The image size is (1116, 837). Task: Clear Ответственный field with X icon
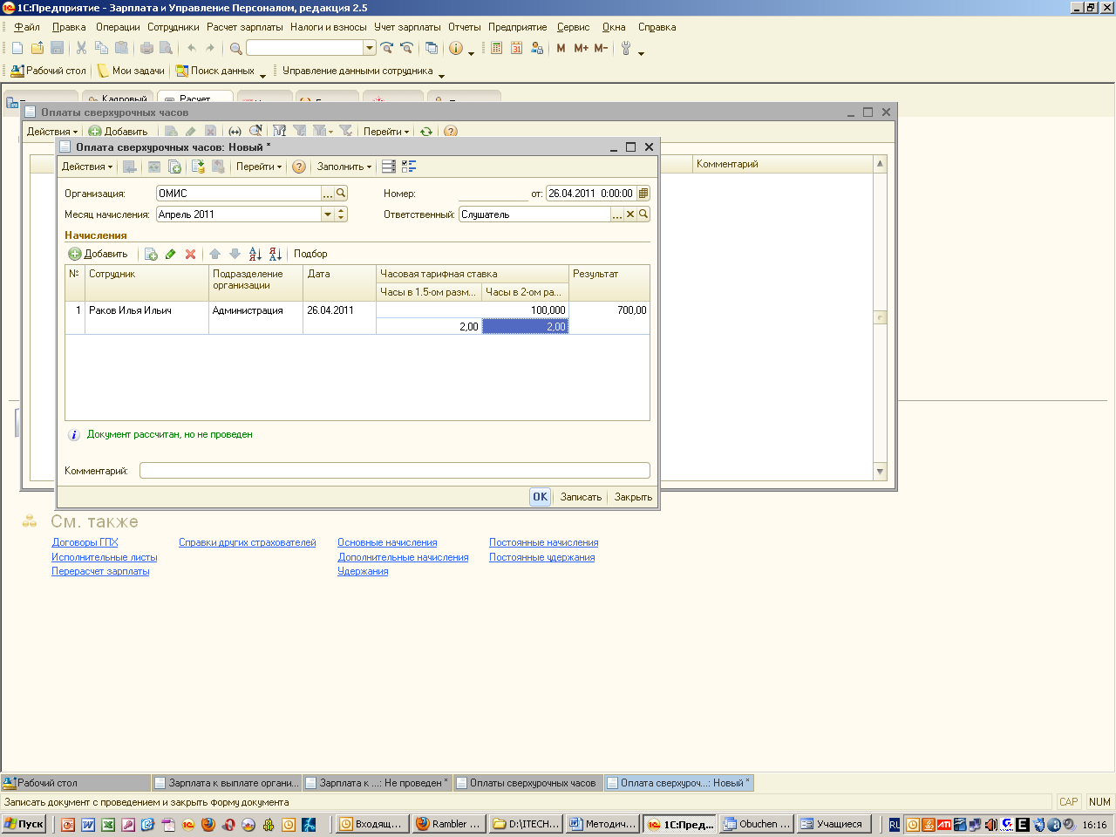pos(630,214)
